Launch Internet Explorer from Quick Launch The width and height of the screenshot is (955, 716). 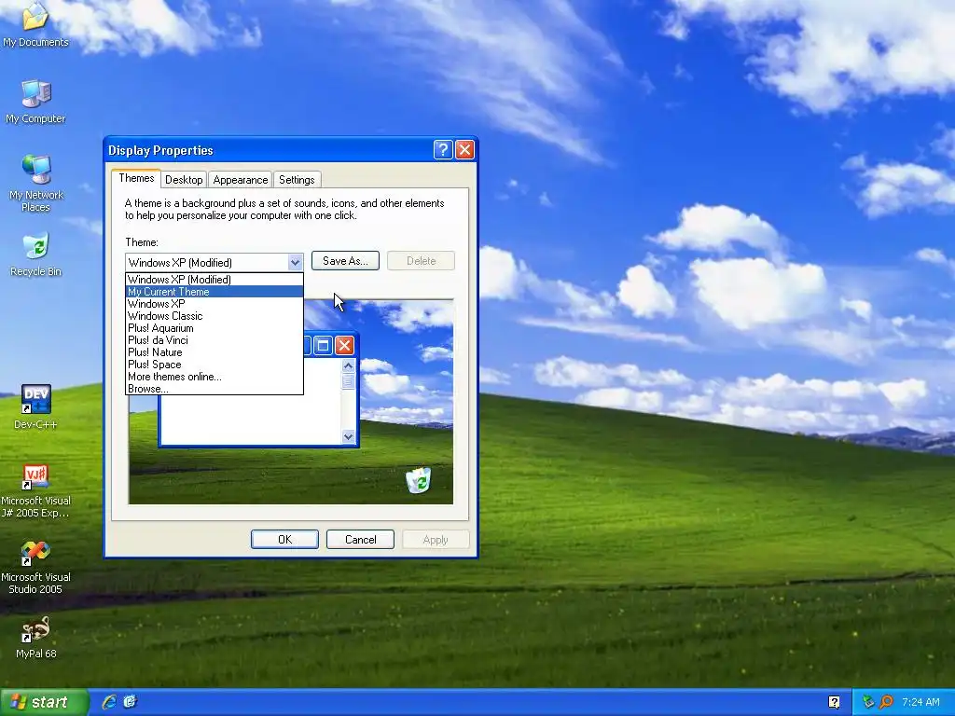point(109,702)
